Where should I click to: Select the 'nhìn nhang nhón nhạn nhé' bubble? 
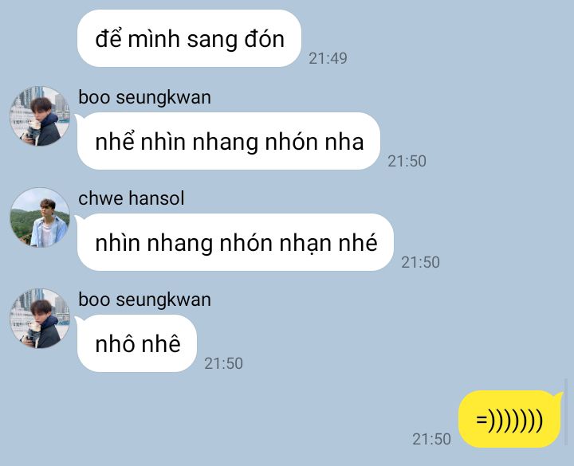[235, 242]
